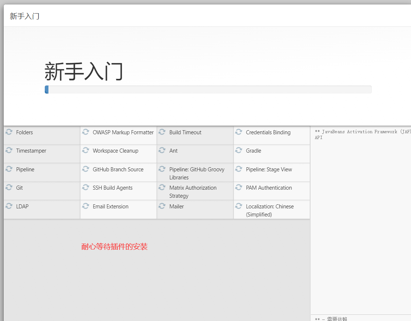Select the Mailer plugin label
The image size is (411, 321).
pos(177,207)
